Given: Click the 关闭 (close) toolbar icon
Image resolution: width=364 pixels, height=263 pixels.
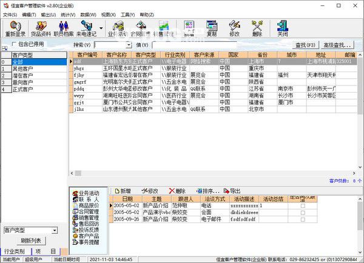Looking at the screenshot, I should (x=283, y=28).
